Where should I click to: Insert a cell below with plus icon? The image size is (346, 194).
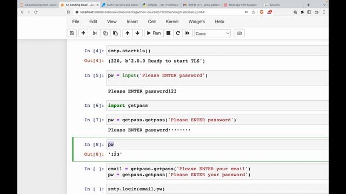coord(83,33)
